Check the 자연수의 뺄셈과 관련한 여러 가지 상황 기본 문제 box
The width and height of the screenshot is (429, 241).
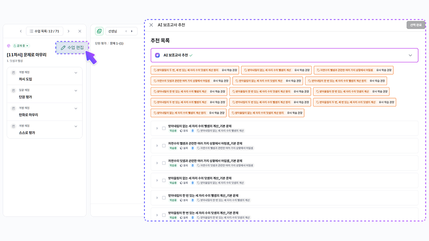[x=163, y=146]
